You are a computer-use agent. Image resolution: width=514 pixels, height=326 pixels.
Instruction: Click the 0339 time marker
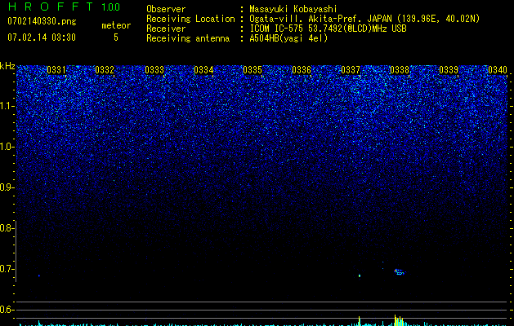[449, 70]
